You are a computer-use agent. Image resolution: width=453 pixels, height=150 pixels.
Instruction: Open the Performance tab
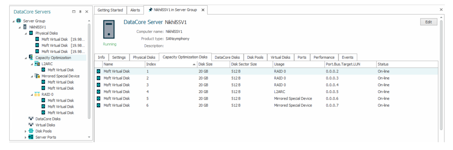pyautogui.click(x=324, y=57)
